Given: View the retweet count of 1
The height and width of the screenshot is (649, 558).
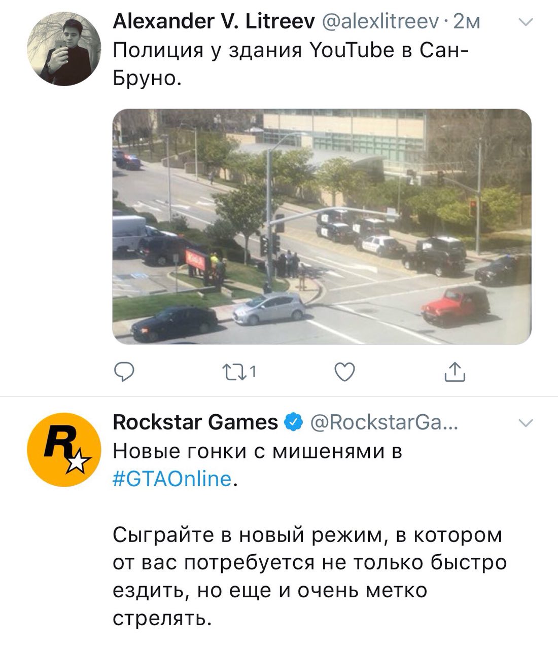Looking at the screenshot, I should point(253,373).
